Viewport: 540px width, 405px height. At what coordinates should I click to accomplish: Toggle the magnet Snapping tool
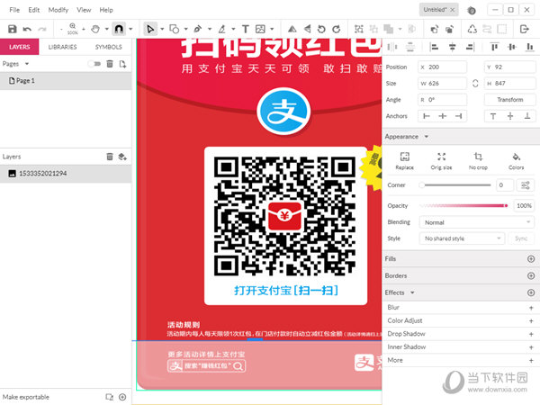pos(119,29)
